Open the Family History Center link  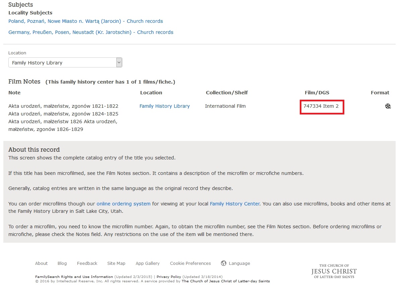(x=234, y=204)
